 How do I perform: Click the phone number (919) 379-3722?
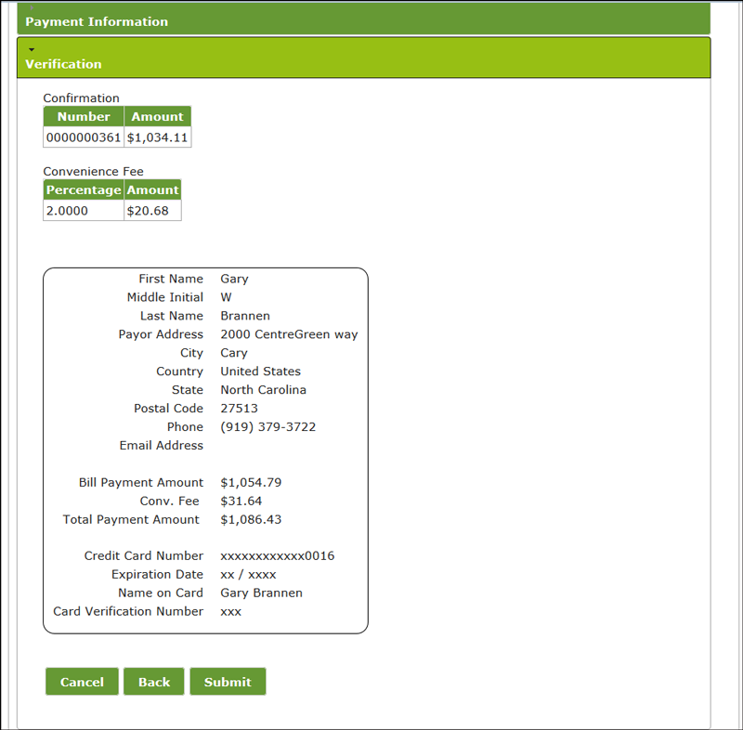tap(267, 427)
